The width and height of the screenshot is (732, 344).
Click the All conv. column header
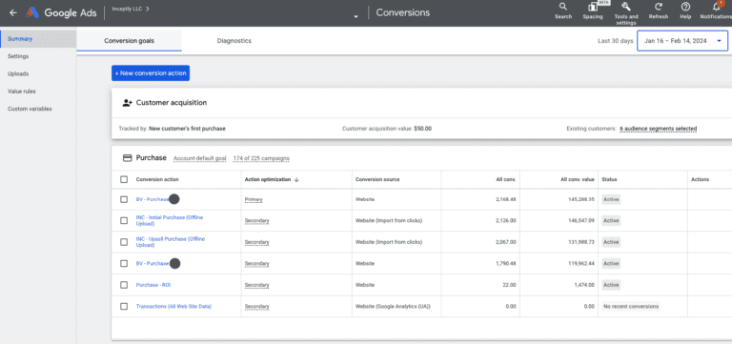506,180
